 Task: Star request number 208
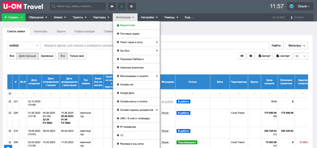(10, 142)
